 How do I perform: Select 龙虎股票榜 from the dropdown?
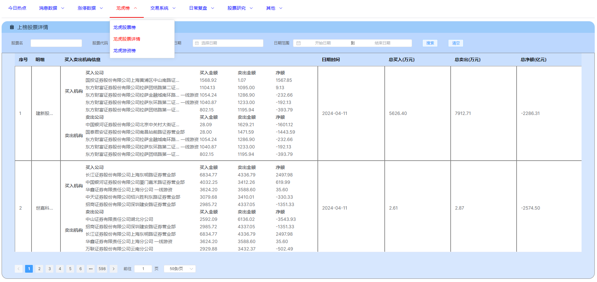[124, 27]
